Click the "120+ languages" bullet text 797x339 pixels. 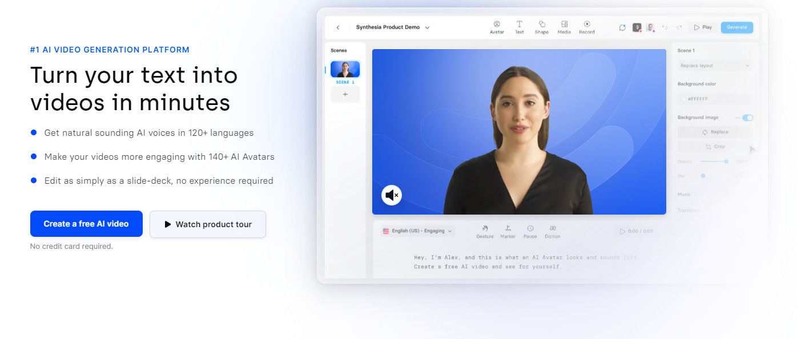click(149, 133)
